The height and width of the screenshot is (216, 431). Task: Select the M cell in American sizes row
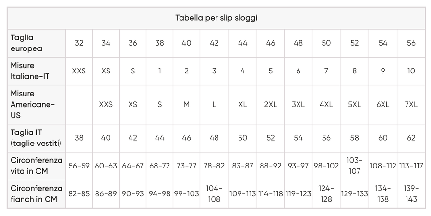(186, 105)
